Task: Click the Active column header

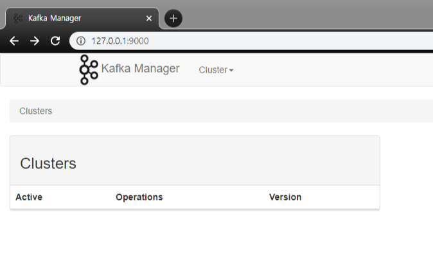Action: (29, 197)
